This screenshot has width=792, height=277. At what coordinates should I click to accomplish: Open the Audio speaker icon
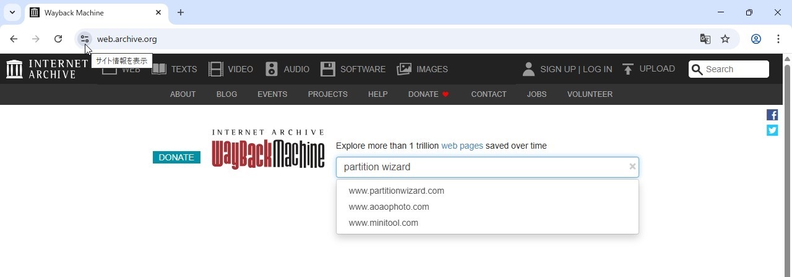pyautogui.click(x=272, y=69)
